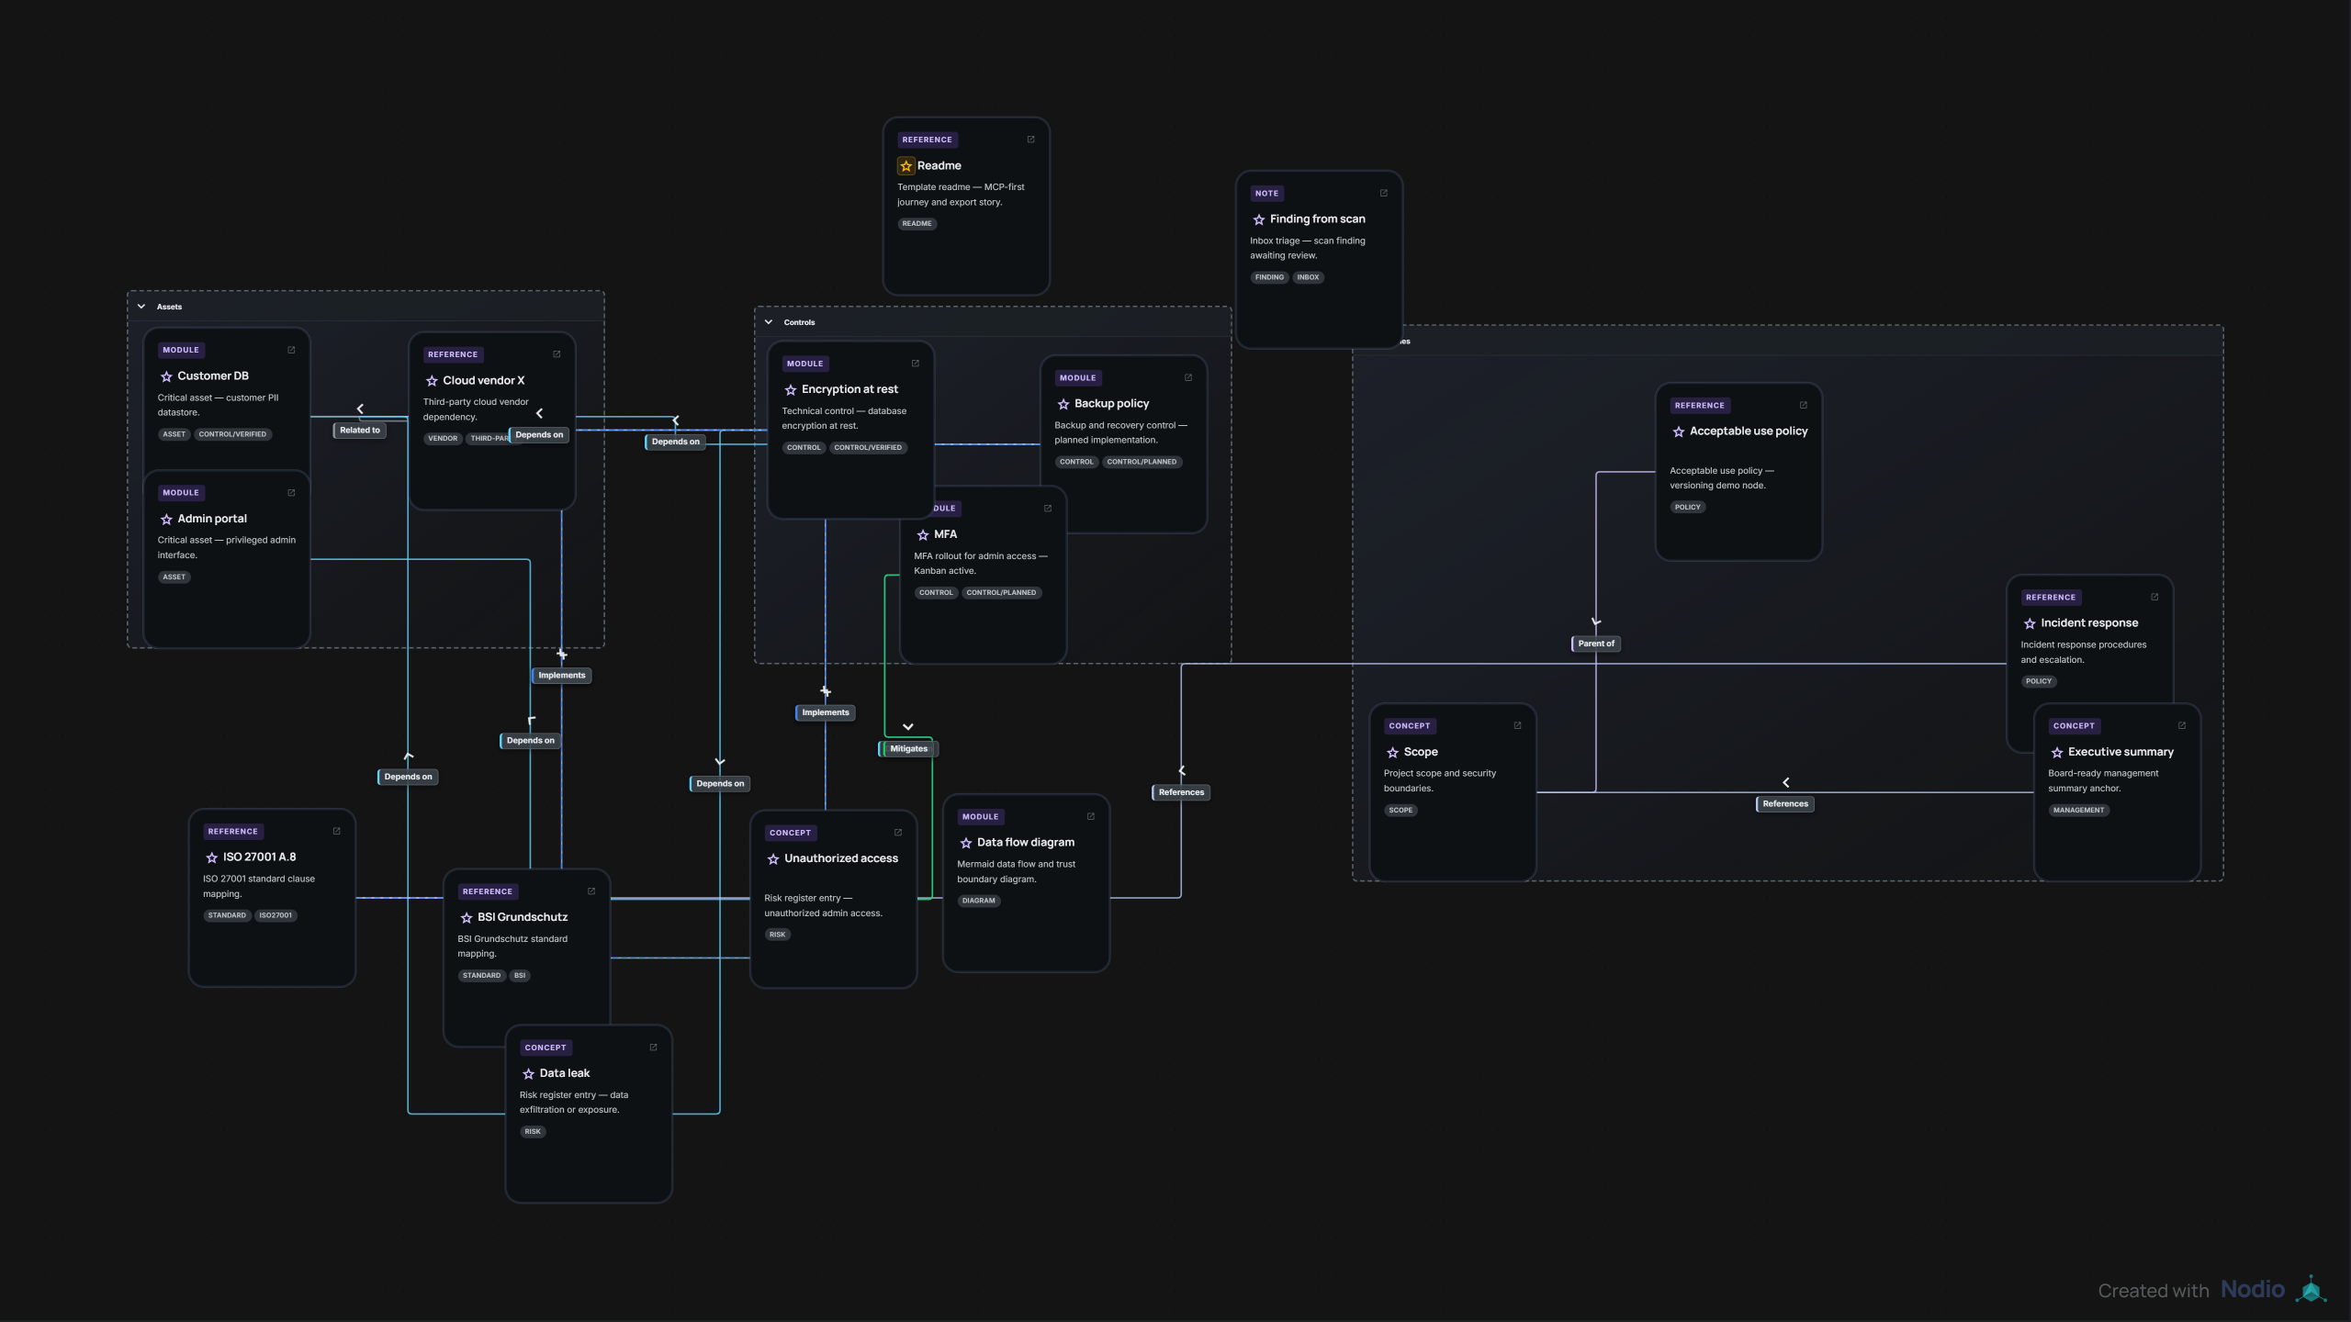The width and height of the screenshot is (2351, 1322).
Task: Toggle the star on Readme card
Action: (906, 166)
